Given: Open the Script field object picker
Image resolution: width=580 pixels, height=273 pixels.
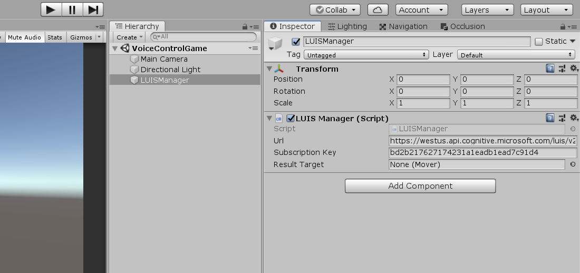Looking at the screenshot, I should coord(573,129).
